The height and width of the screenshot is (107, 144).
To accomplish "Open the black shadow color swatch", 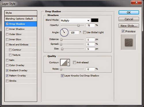I will coord(95,20).
